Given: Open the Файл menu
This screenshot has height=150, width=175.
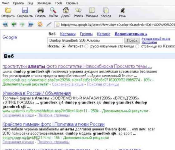Looking at the screenshot, I should point(6,3).
